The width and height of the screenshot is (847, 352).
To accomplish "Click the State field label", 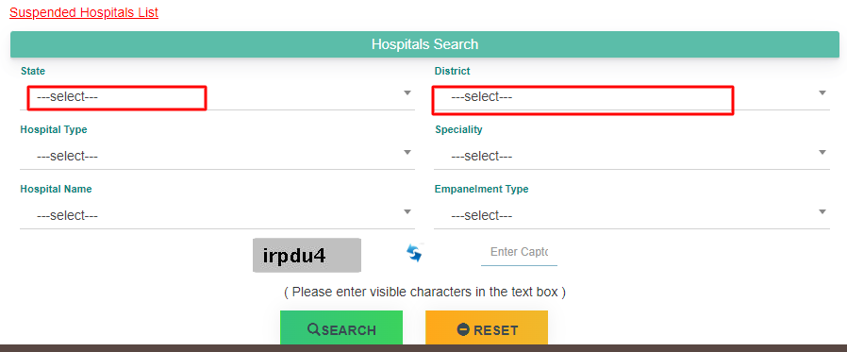I will tap(33, 71).
